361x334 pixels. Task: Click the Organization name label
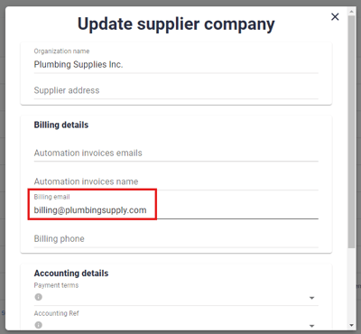61,51
